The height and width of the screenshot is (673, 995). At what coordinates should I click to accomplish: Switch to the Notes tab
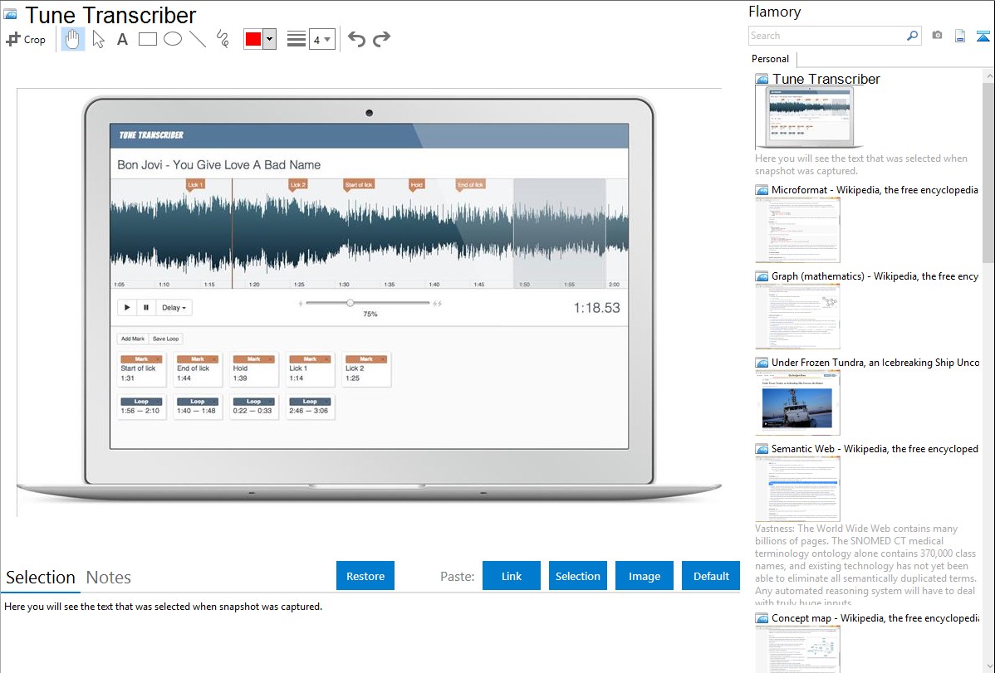109,578
